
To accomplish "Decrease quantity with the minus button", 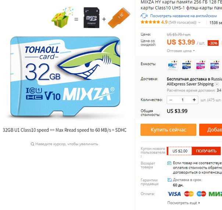I will (x=171, y=100).
